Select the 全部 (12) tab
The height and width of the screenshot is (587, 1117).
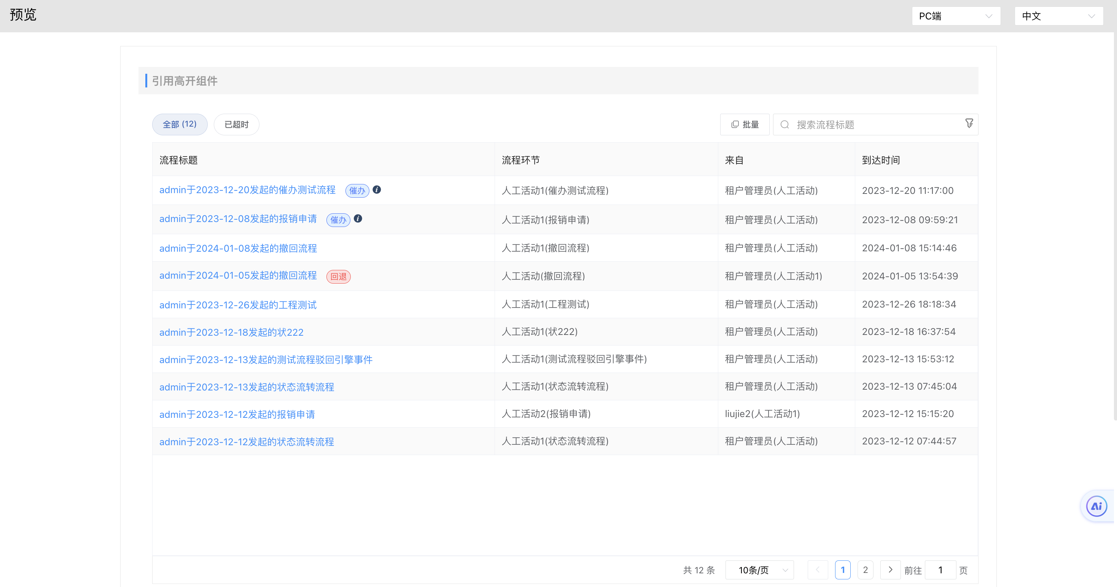coord(180,124)
